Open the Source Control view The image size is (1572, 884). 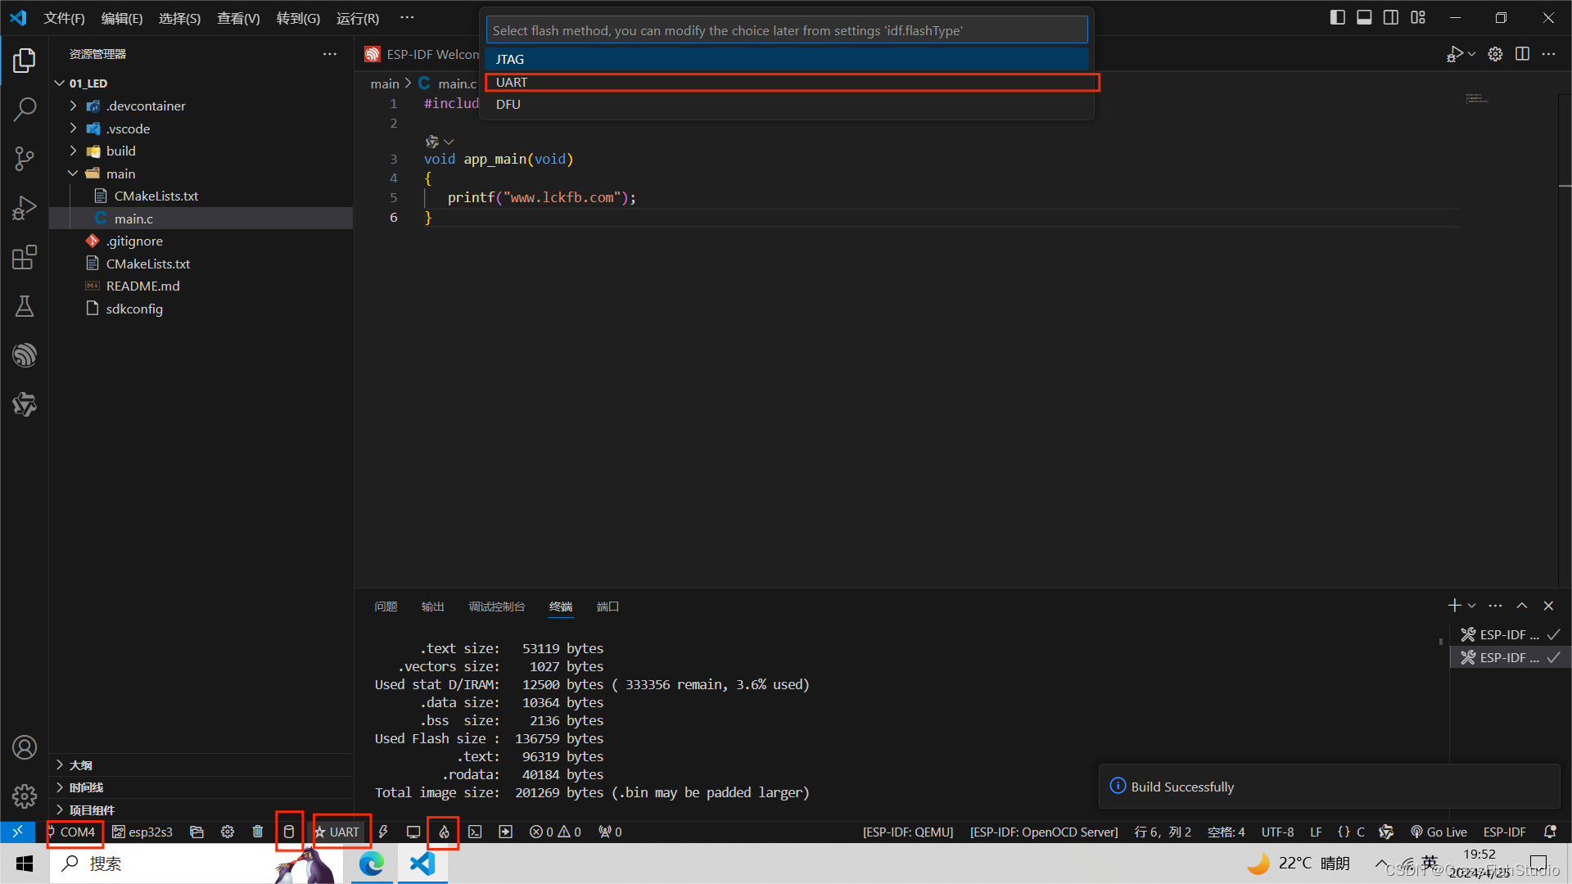[x=25, y=158]
